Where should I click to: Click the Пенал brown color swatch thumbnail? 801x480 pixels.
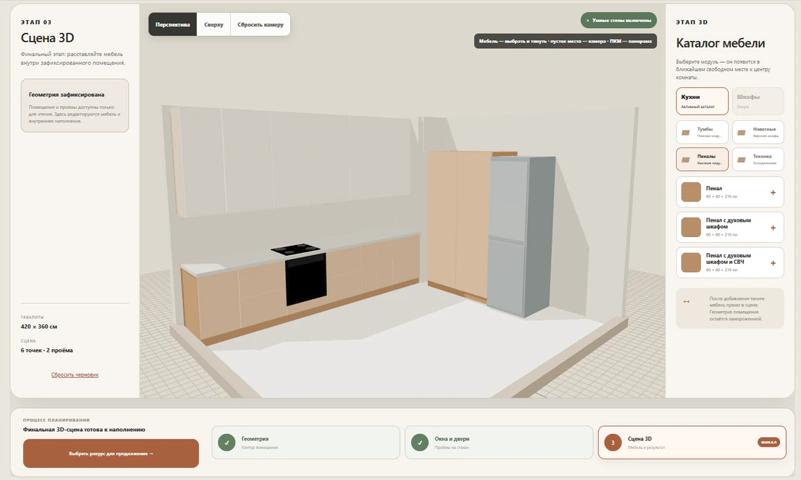tap(690, 193)
